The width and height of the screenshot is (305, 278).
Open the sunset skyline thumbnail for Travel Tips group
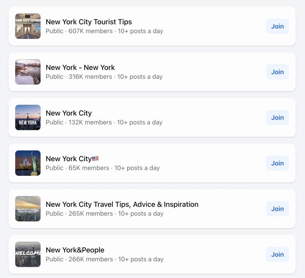pos(28,209)
